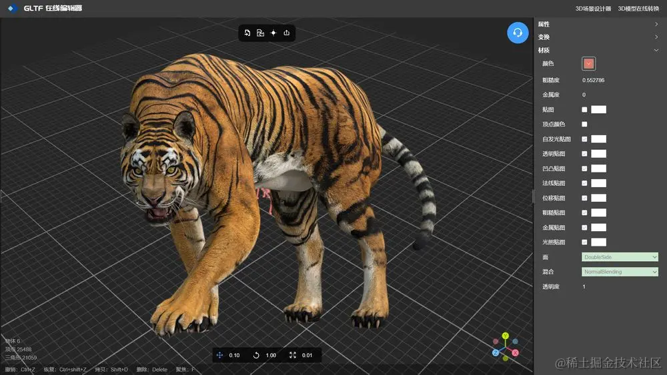This screenshot has height=375, width=667.
Task: Toggle the 金属贴图 checkbox
Action: click(x=584, y=228)
